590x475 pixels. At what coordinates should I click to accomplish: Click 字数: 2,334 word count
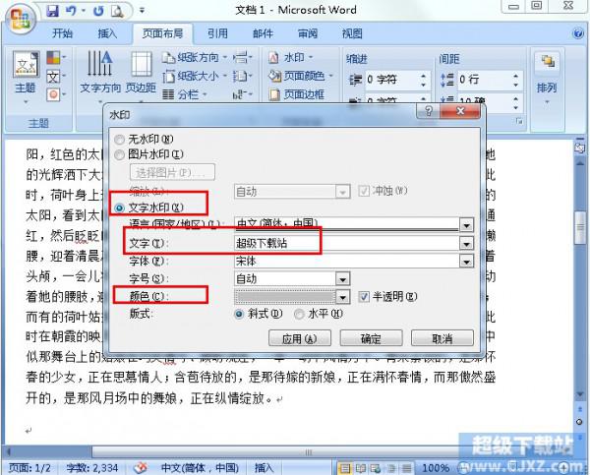coord(92,468)
